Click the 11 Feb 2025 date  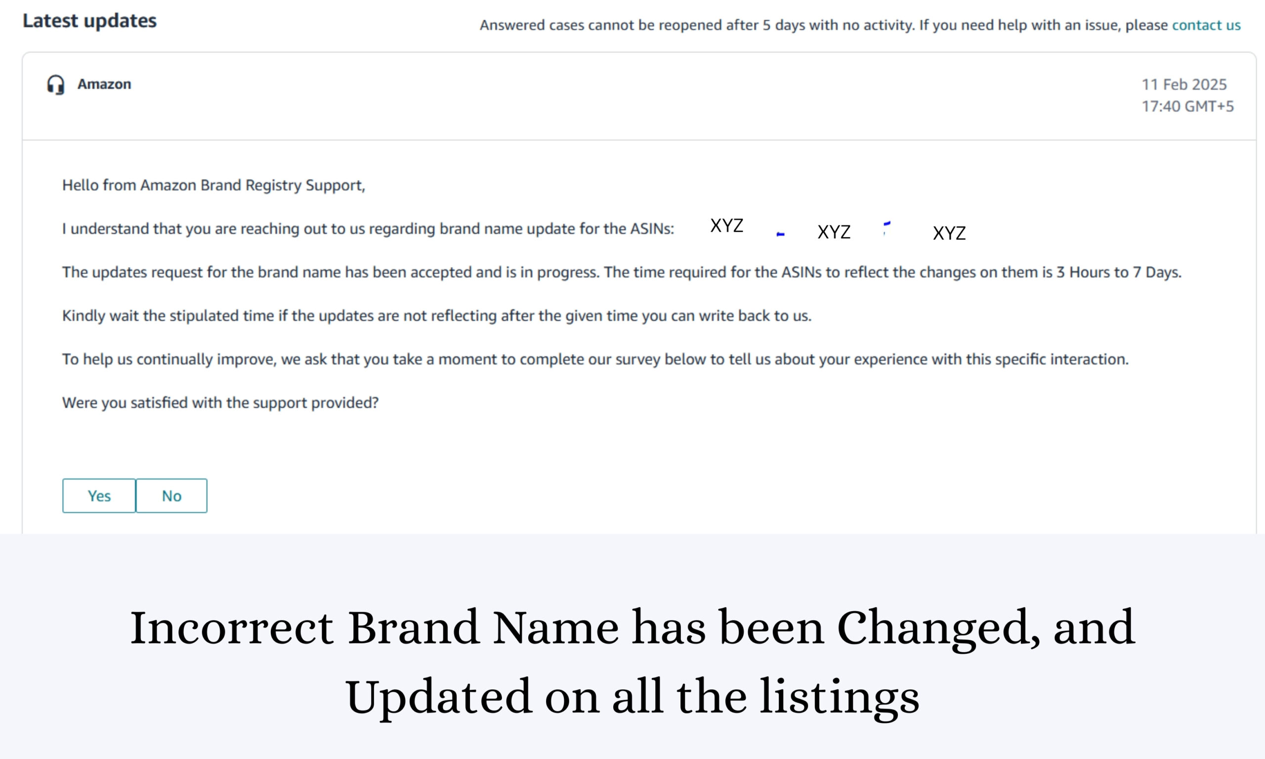pos(1183,84)
